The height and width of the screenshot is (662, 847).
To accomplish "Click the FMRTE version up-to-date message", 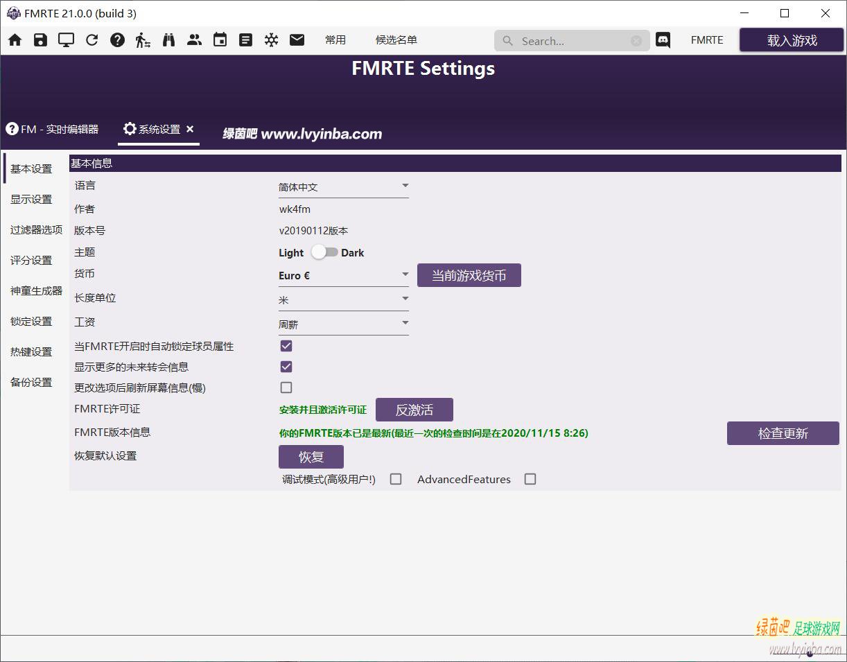I will pyautogui.click(x=433, y=433).
